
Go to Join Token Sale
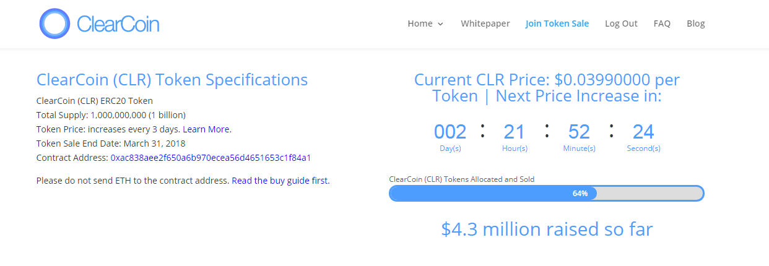pos(557,24)
